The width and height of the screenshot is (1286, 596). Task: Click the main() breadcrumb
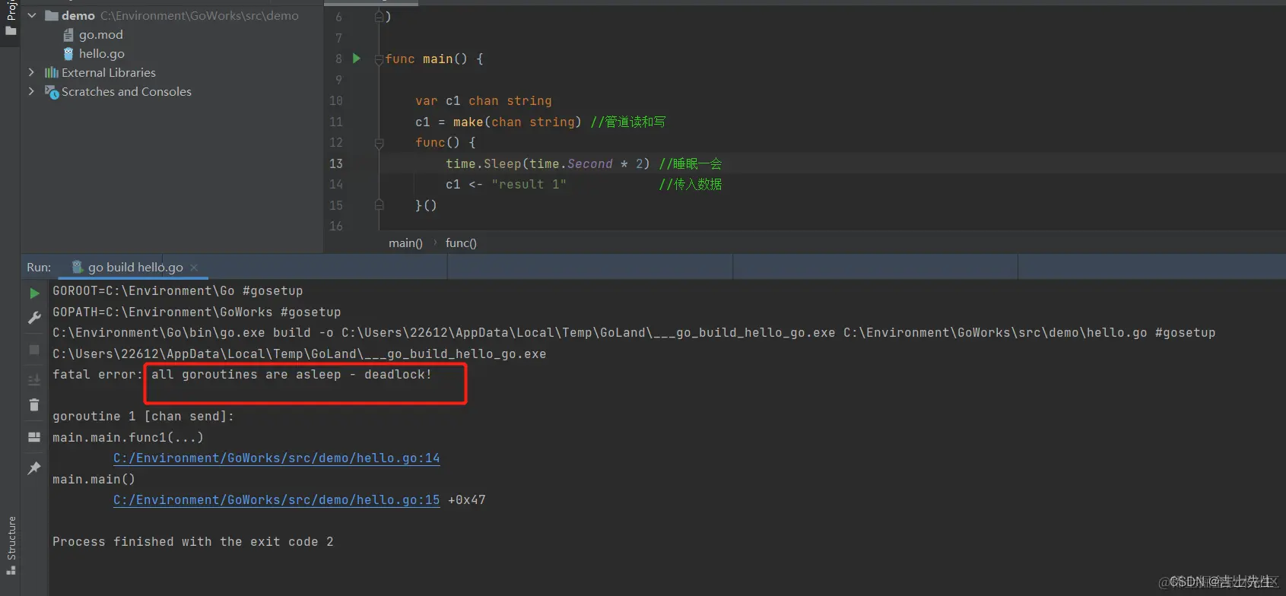click(405, 243)
